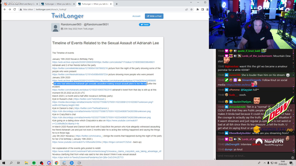The height and width of the screenshot is (166, 296).
Task: Open the media.discordapp.net attachment link
Action: pos(103,104)
